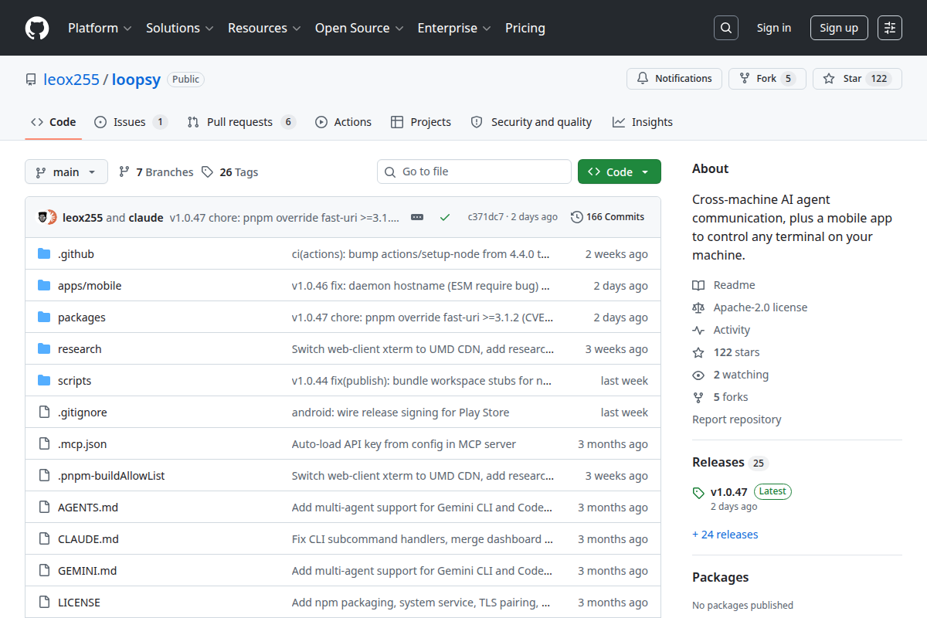Open the v1.0.47 release link
The width and height of the screenshot is (927, 618).
[729, 492]
